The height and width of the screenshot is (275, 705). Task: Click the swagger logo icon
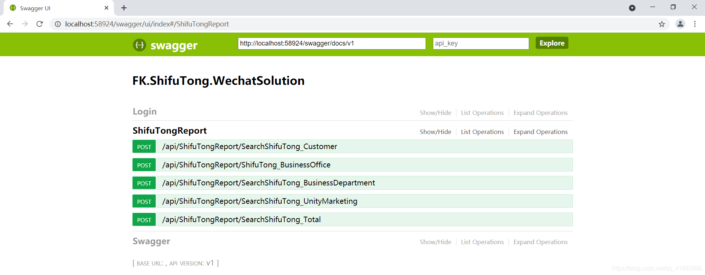140,45
